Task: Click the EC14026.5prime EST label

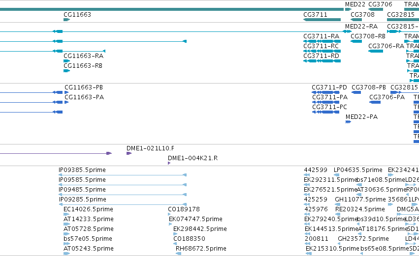Action: 88,209
